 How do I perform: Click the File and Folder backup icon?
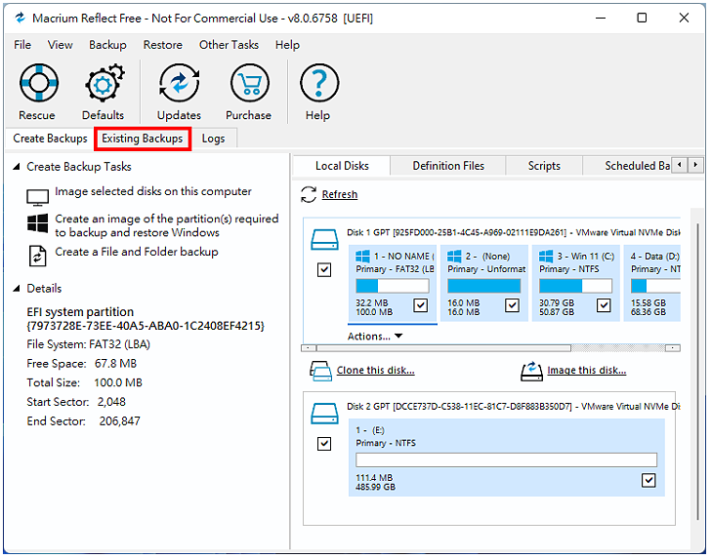click(38, 257)
